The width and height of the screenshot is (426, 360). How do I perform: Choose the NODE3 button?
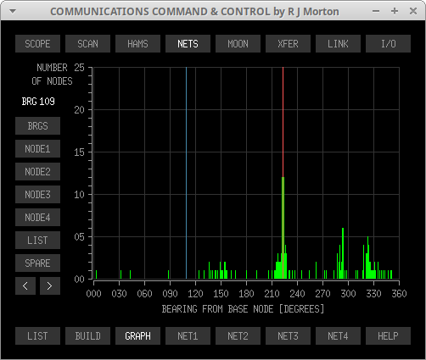pyautogui.click(x=37, y=195)
